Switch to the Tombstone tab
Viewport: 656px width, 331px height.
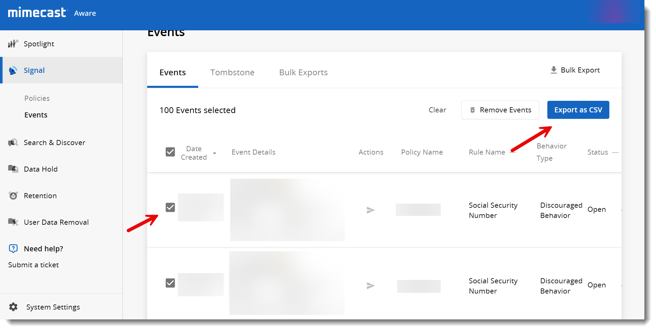[x=232, y=73]
